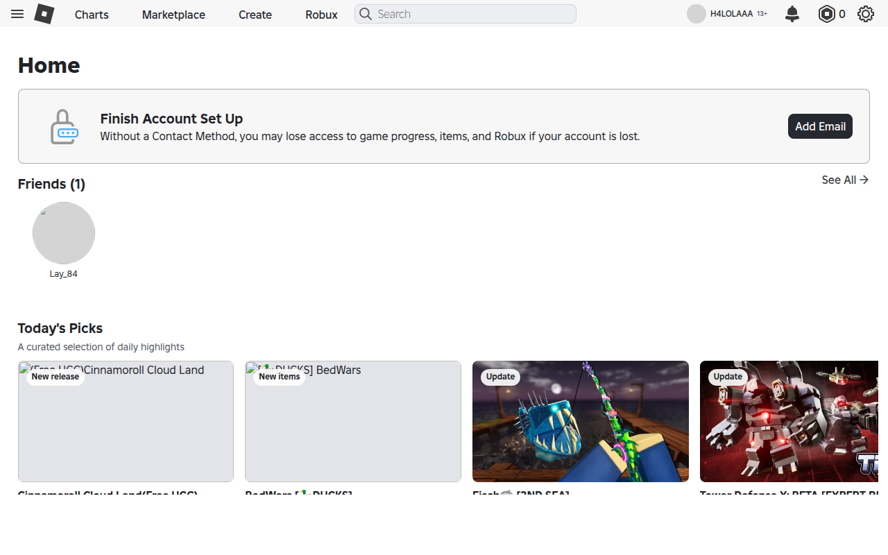Click the Add Email button
Screen dimensions: 888x555
point(820,126)
